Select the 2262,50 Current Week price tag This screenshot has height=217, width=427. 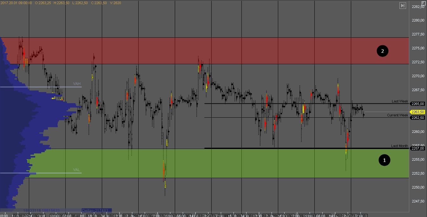(417, 118)
